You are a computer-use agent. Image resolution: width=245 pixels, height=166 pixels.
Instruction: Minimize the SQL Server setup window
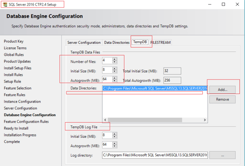210,4
